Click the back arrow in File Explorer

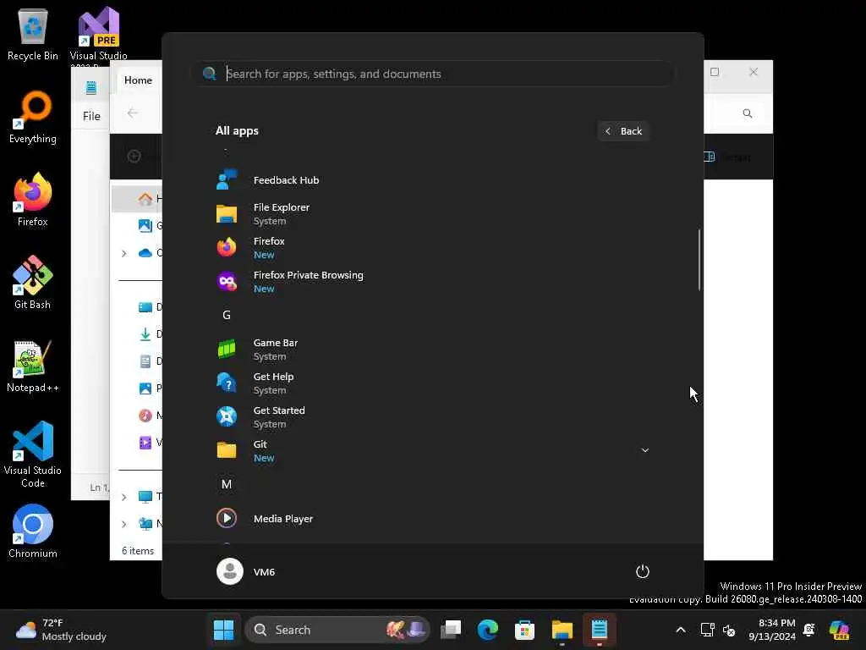(x=133, y=113)
